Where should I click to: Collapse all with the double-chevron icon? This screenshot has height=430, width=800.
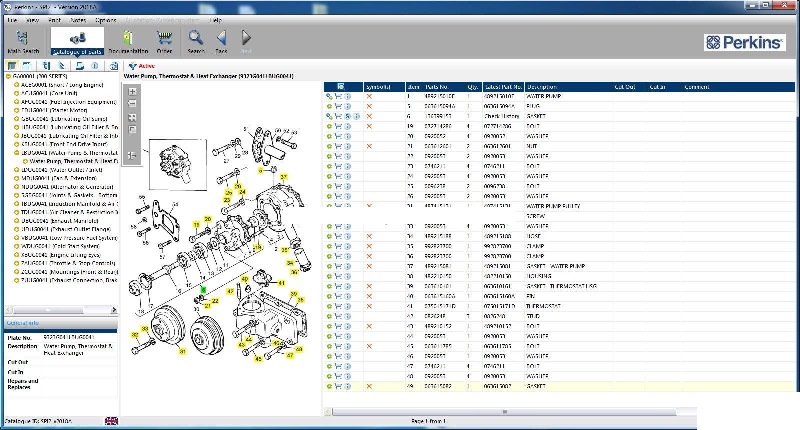coord(60,66)
